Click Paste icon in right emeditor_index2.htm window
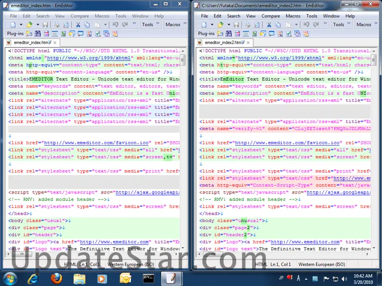Screen dimensions: 382x286 288,24
